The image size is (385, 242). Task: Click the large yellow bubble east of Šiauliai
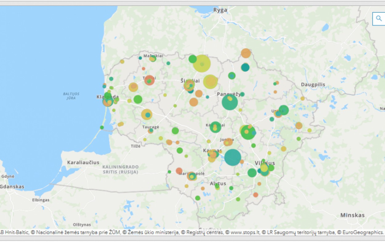tap(210, 82)
